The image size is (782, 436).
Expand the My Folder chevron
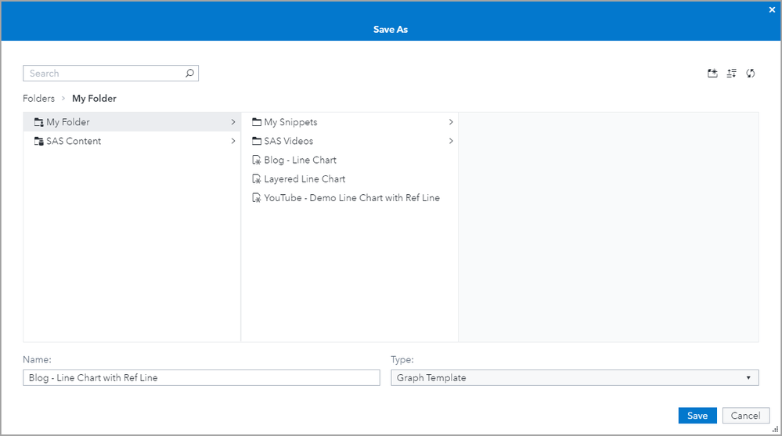pos(233,122)
